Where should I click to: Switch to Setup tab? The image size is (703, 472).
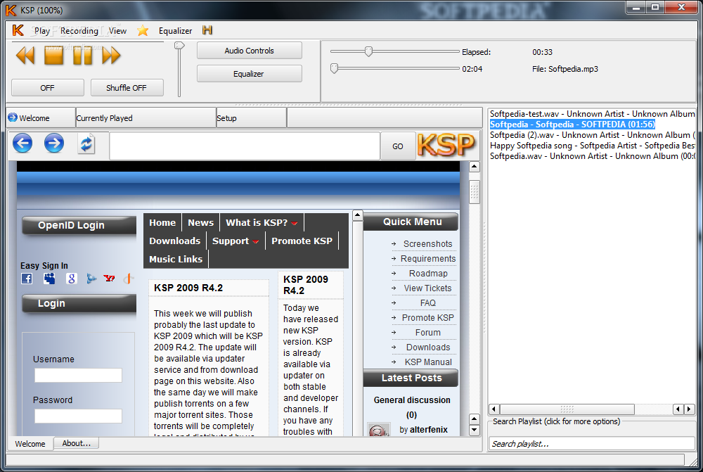(x=251, y=118)
